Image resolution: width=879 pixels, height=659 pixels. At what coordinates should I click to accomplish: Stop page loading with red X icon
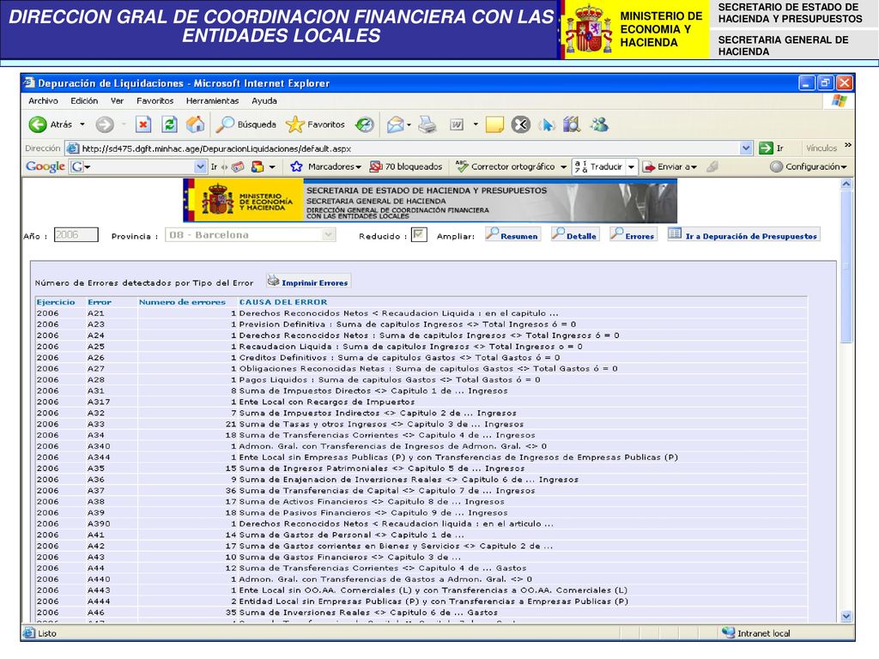143,124
